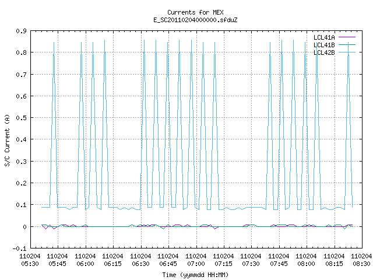
Task: Click the 06:15 x-axis time label
Action: click(x=112, y=264)
